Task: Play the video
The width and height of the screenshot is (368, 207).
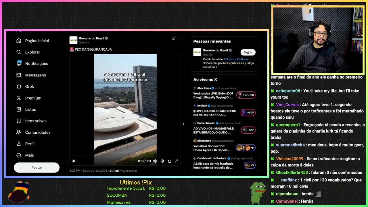Action: click(x=74, y=161)
